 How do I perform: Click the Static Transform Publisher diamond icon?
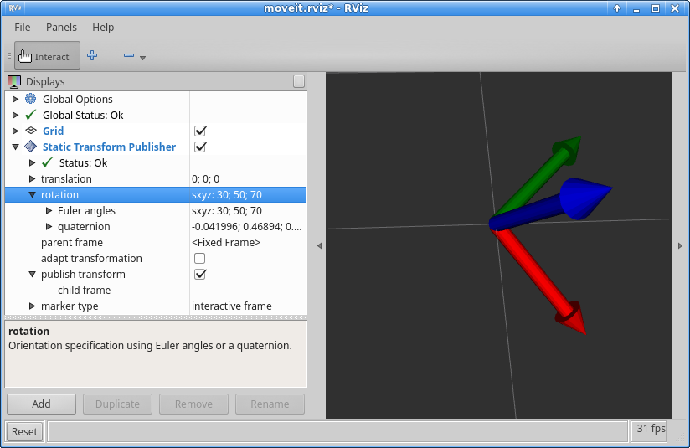[x=30, y=146]
